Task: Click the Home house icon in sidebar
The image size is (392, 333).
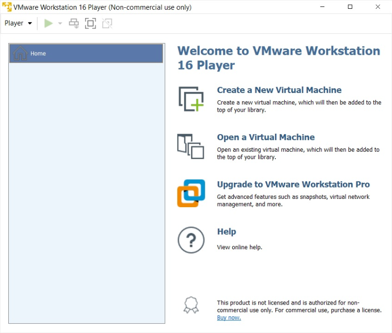Action: click(x=20, y=53)
